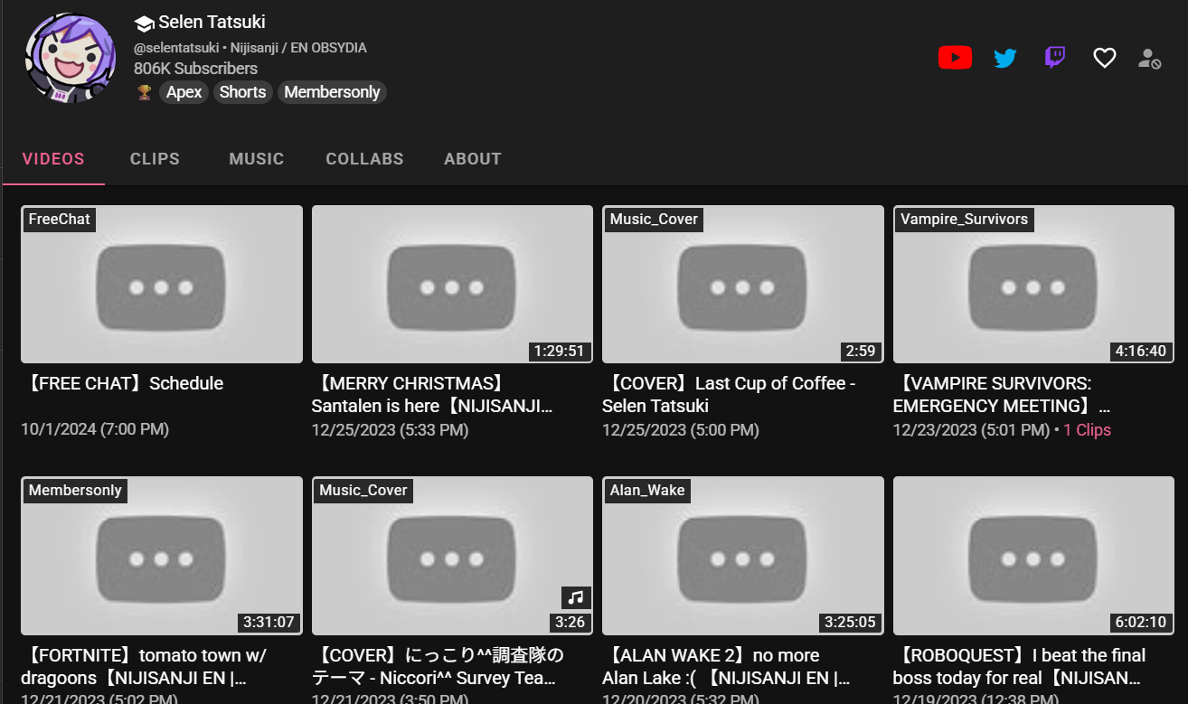Open the 1 Clips link
The image size is (1188, 704).
[x=1087, y=430]
